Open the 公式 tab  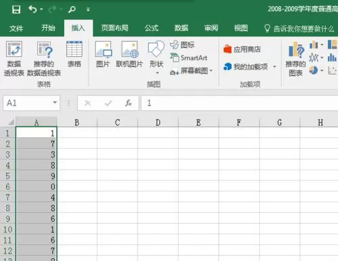pyautogui.click(x=151, y=28)
